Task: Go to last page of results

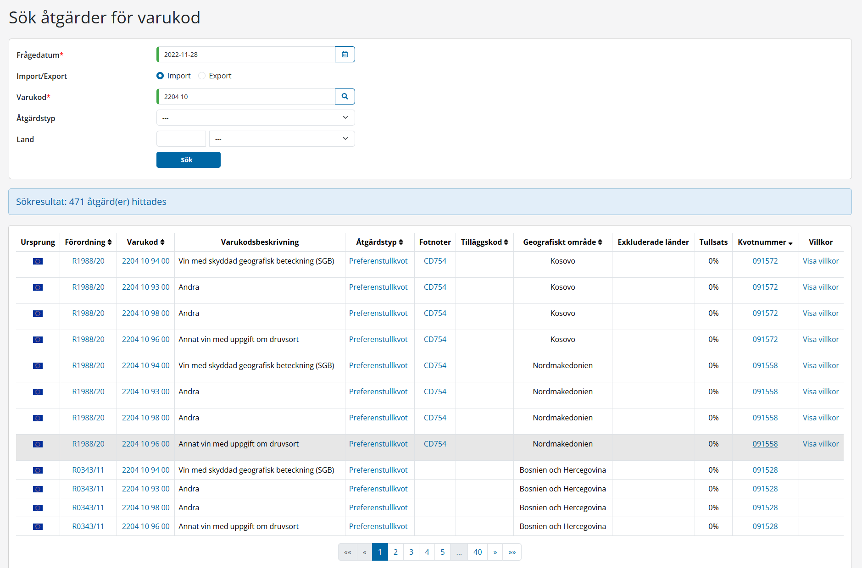Action: click(512, 552)
